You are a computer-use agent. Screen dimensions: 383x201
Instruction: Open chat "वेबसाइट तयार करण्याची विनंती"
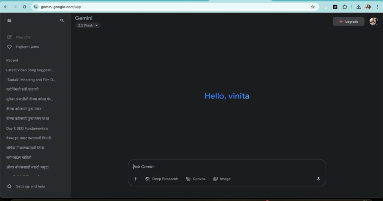28,138
